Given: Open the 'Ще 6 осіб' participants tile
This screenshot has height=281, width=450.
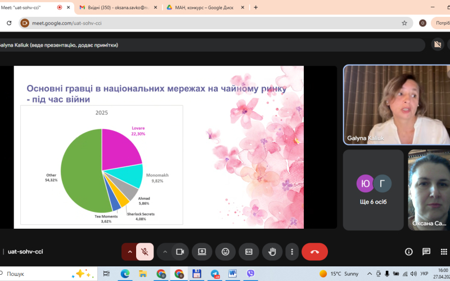Looking at the screenshot, I should pos(373,190).
